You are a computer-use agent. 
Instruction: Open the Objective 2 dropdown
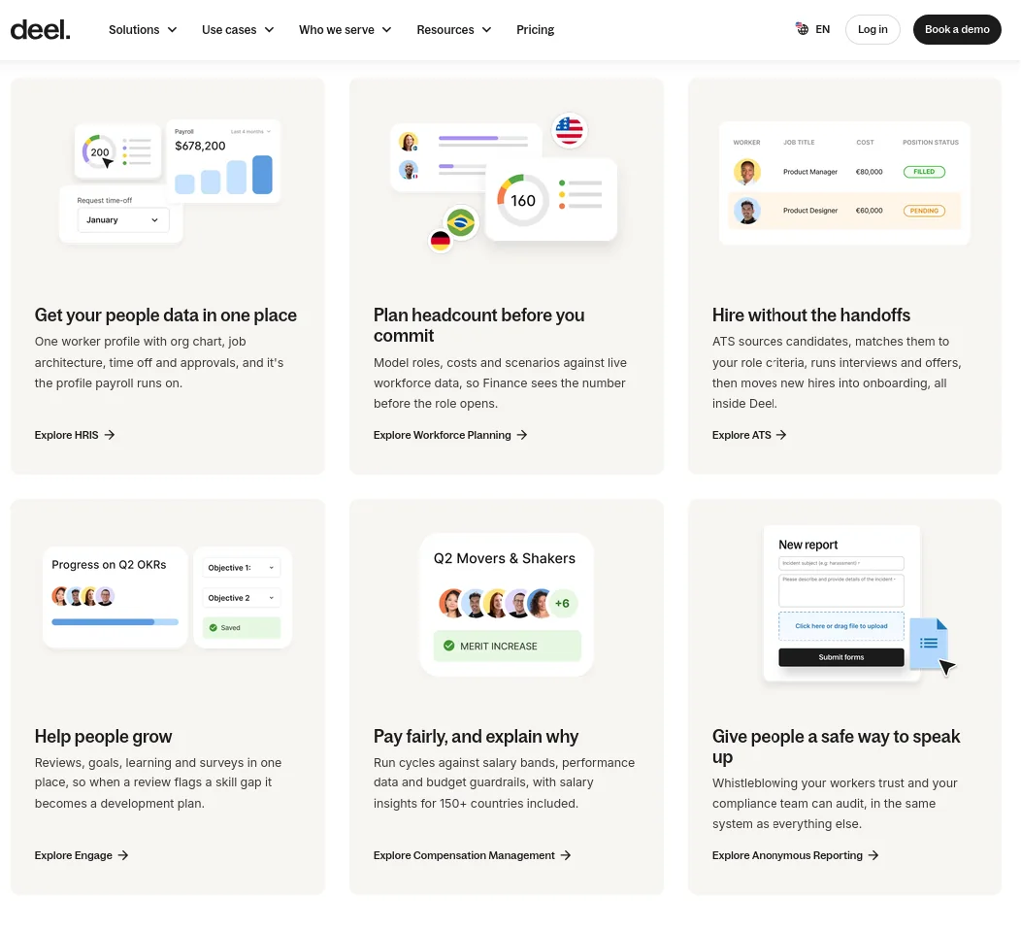pos(242,598)
